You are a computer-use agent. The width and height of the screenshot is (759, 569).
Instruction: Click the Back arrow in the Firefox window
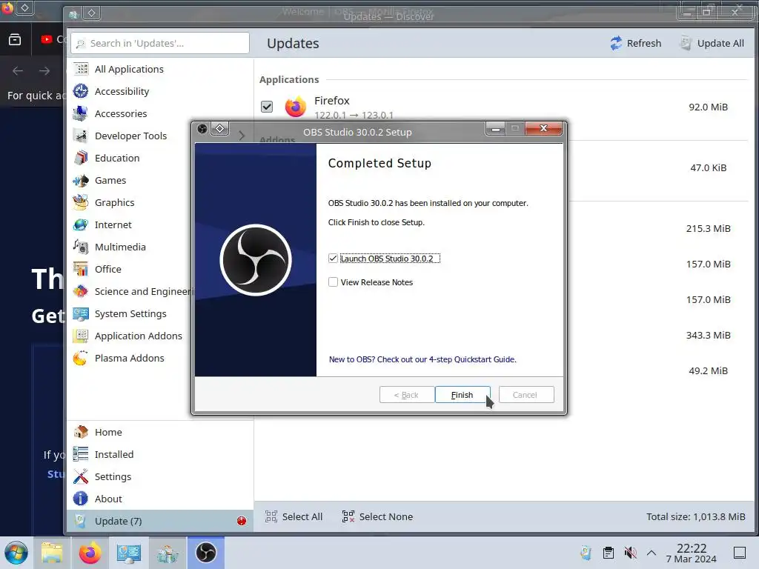[x=18, y=71]
